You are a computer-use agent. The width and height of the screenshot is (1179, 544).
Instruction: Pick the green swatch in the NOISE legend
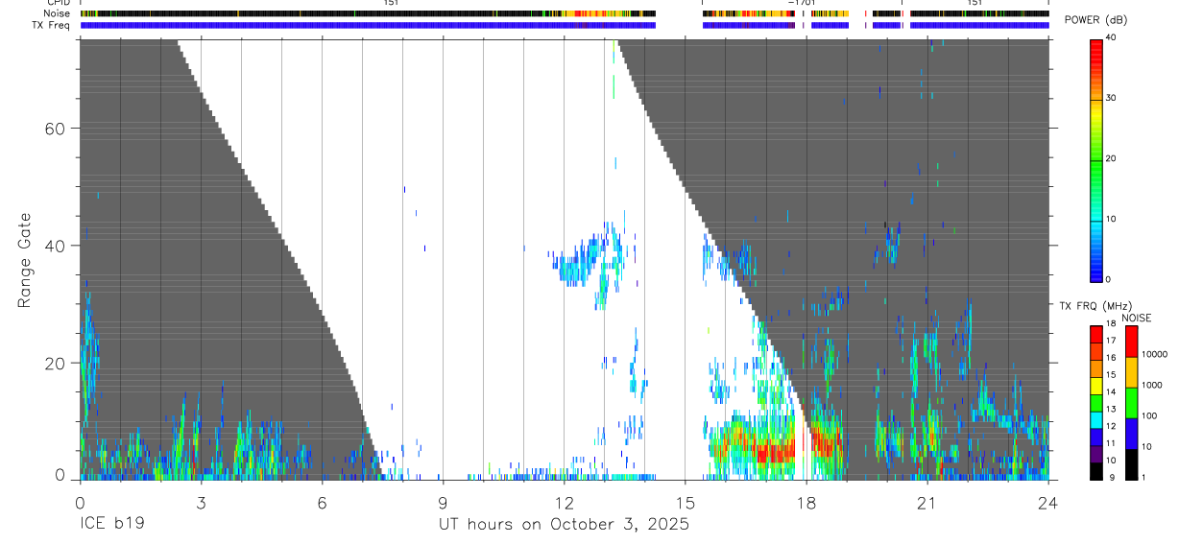pyautogui.click(x=1130, y=402)
